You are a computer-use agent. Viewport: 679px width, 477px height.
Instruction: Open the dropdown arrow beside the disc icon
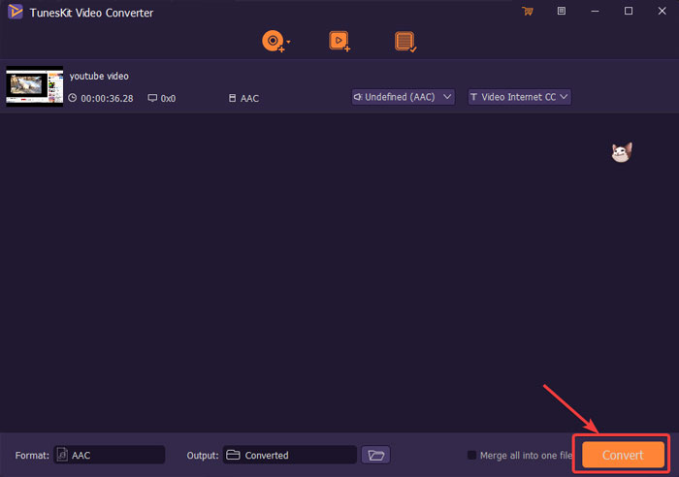pos(288,42)
